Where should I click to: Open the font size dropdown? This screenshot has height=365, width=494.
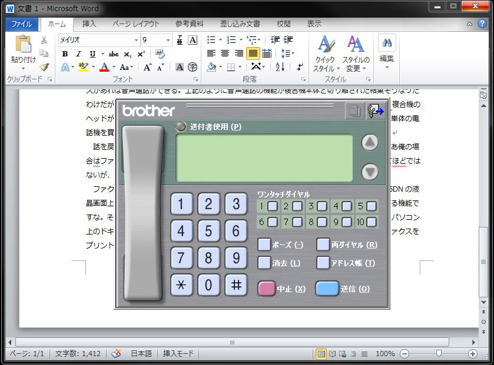[168, 39]
